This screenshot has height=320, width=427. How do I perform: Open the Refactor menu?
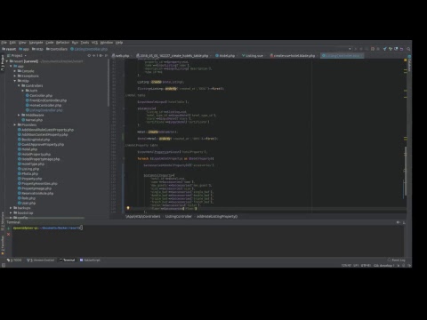(62, 43)
